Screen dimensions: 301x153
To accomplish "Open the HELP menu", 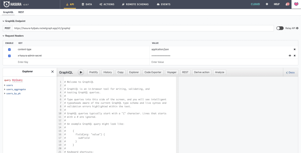I will coord(277,4).
